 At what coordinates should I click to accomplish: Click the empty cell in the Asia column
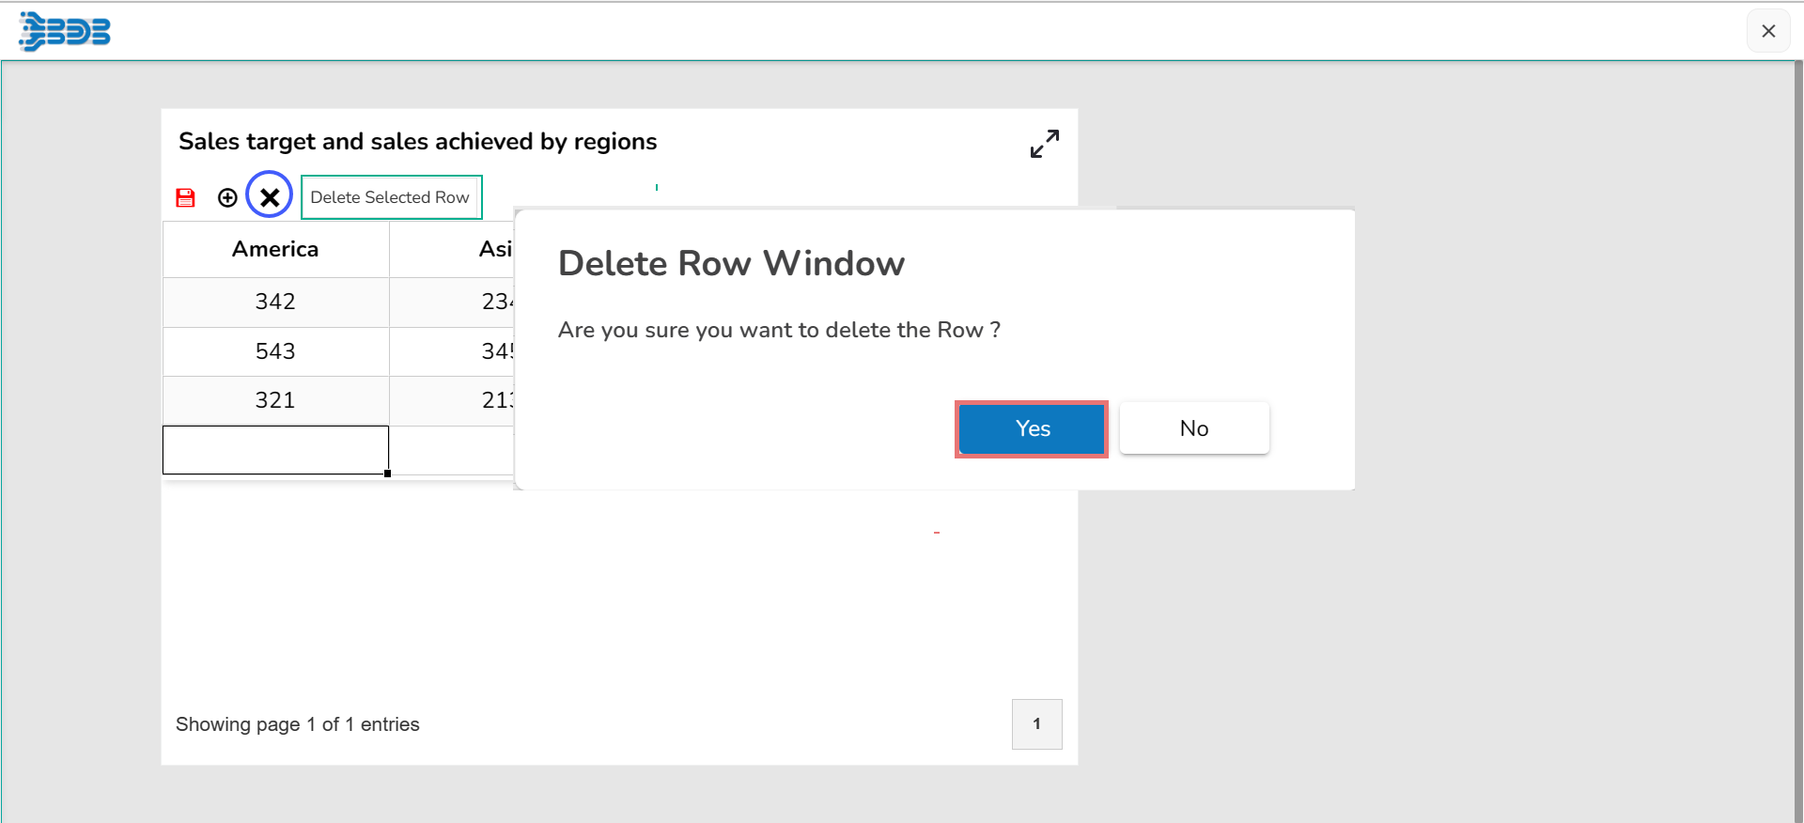(452, 450)
